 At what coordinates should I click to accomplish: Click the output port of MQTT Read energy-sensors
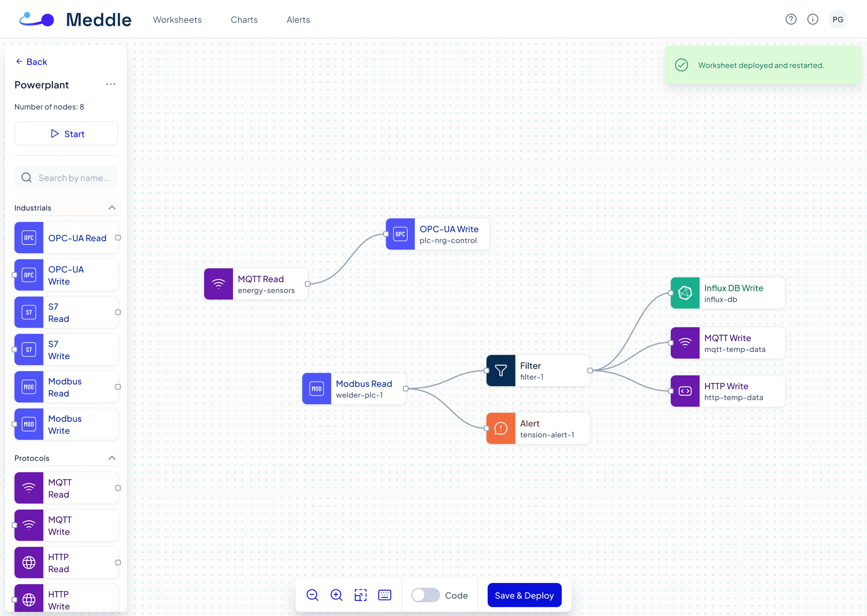click(x=308, y=284)
